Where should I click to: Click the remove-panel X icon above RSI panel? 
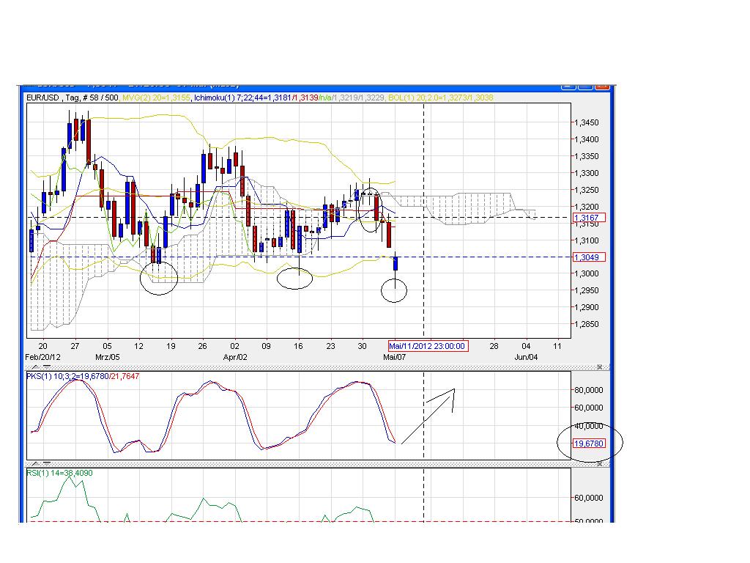click(601, 463)
